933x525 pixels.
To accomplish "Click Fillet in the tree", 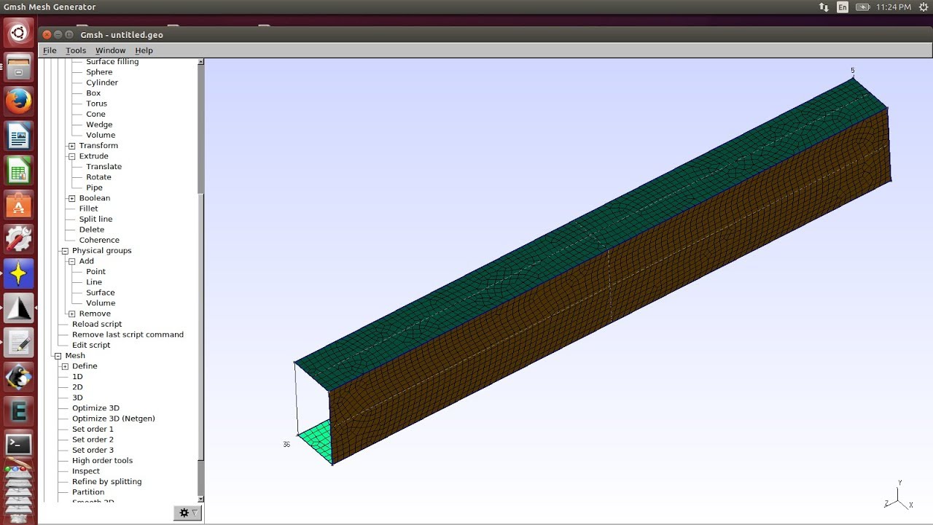I will [x=88, y=209].
